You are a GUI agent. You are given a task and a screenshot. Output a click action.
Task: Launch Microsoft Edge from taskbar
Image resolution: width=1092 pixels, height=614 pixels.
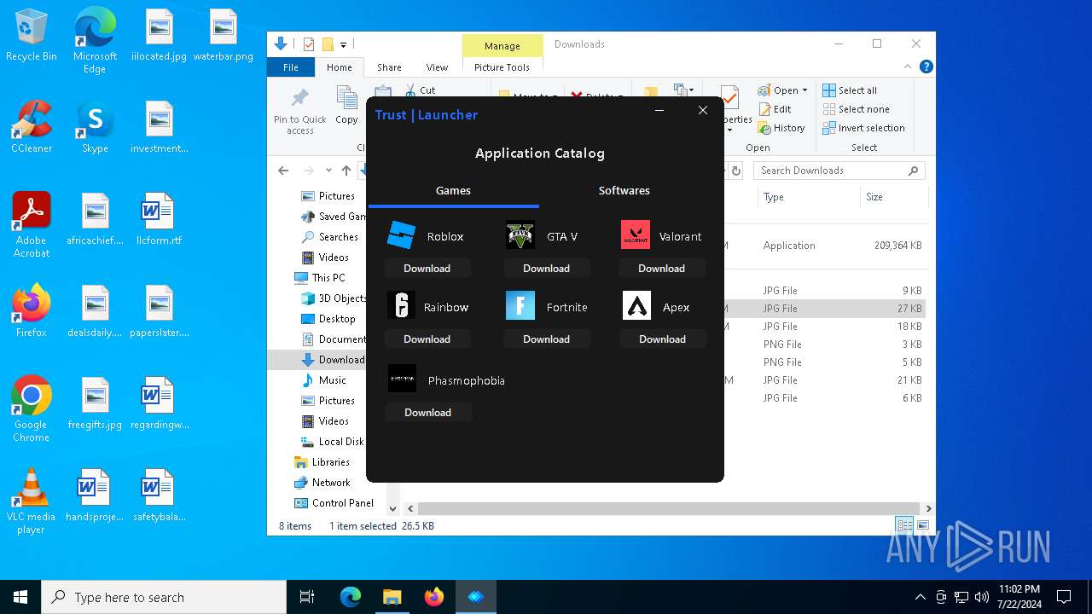click(351, 597)
